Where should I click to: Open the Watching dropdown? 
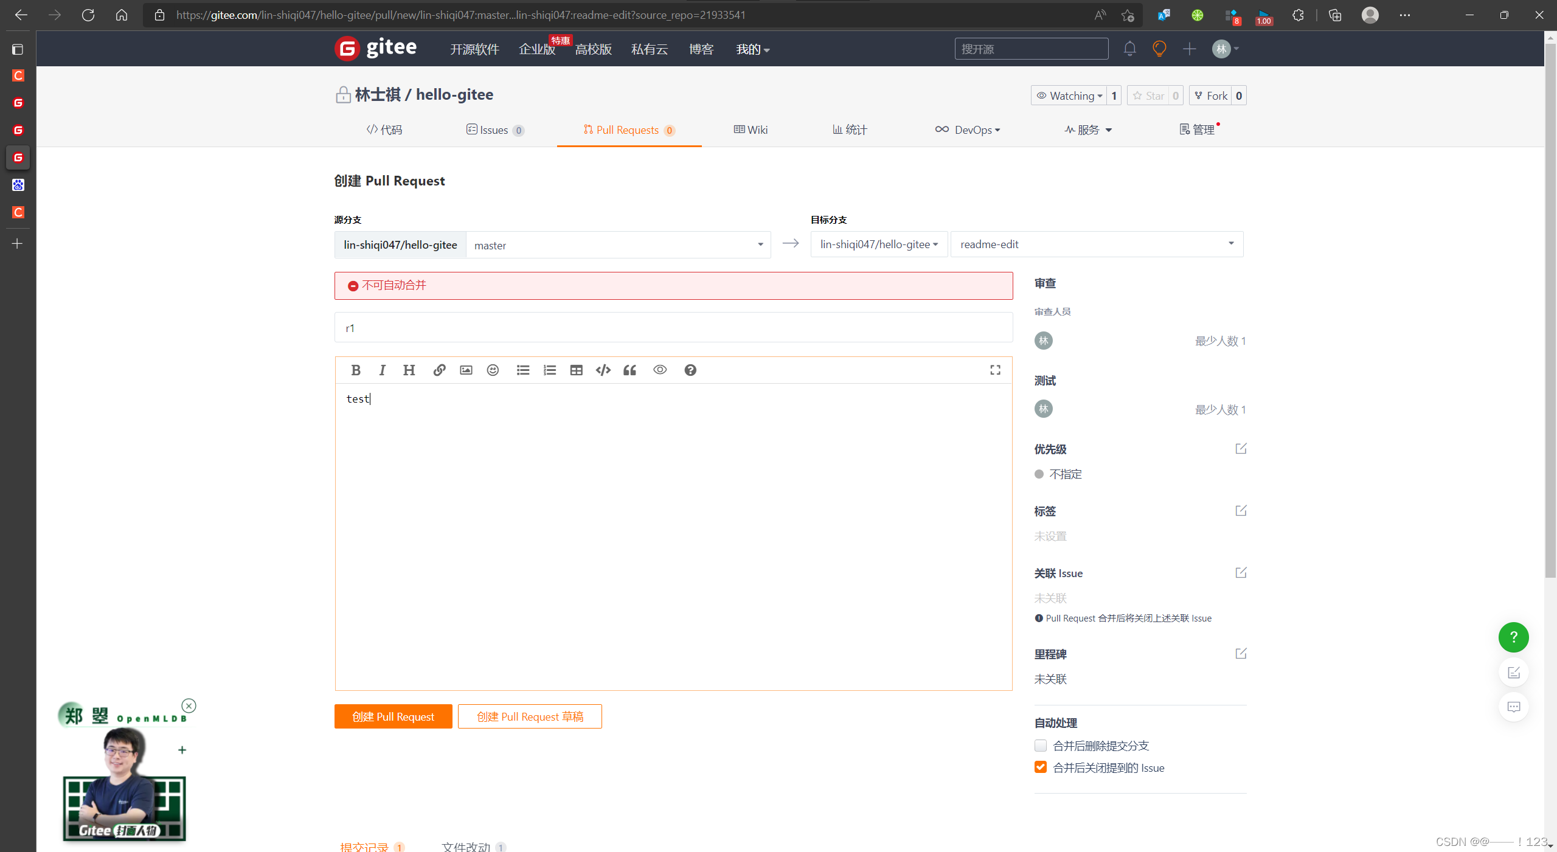point(1069,95)
